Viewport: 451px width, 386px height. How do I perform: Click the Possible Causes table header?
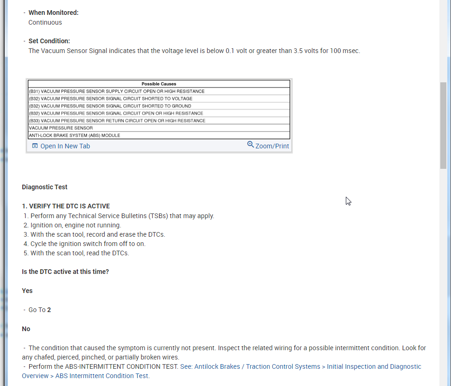159,84
